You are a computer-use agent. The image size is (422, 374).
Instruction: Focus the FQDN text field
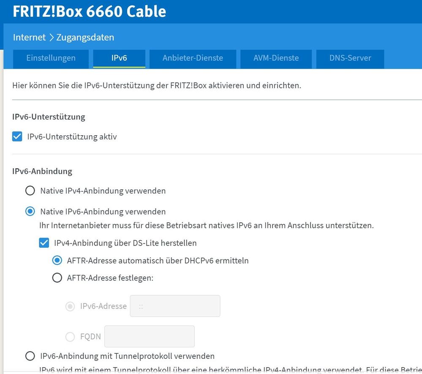pyautogui.click(x=149, y=336)
